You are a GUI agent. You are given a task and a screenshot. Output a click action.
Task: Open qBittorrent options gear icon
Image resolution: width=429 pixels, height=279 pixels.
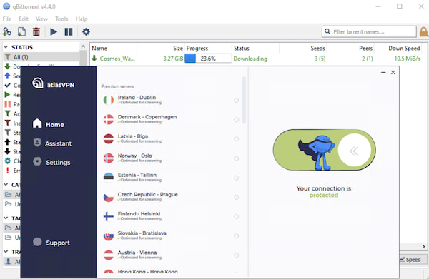pyautogui.click(x=86, y=31)
